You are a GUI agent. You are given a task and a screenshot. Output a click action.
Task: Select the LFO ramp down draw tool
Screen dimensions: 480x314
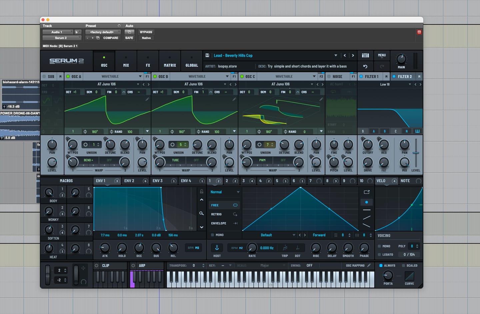367,226
